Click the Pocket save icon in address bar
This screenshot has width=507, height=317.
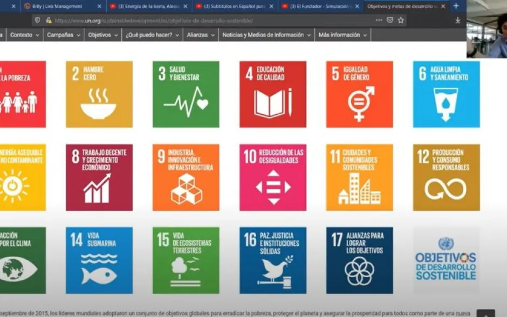point(390,20)
